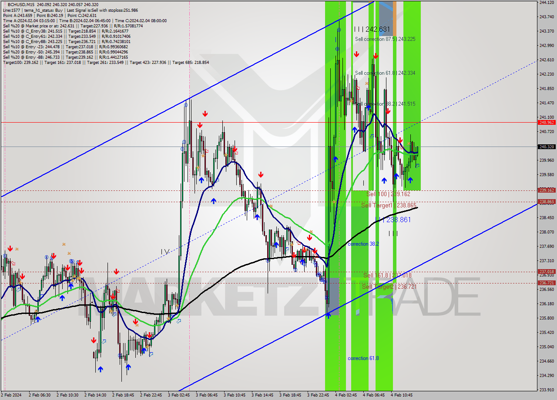This screenshot has width=557, height=400.
Task: Click the red 237.018 price tag on axis
Action: click(x=547, y=271)
